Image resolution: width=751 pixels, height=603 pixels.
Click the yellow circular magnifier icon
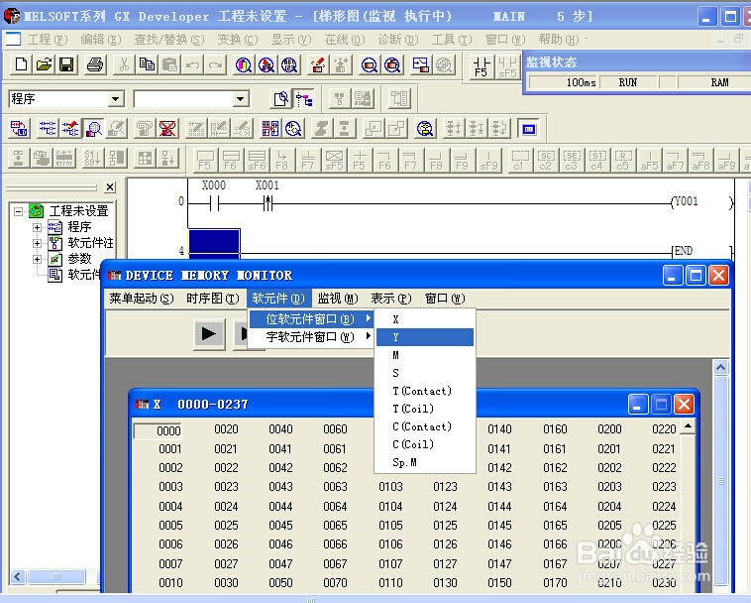(x=425, y=129)
